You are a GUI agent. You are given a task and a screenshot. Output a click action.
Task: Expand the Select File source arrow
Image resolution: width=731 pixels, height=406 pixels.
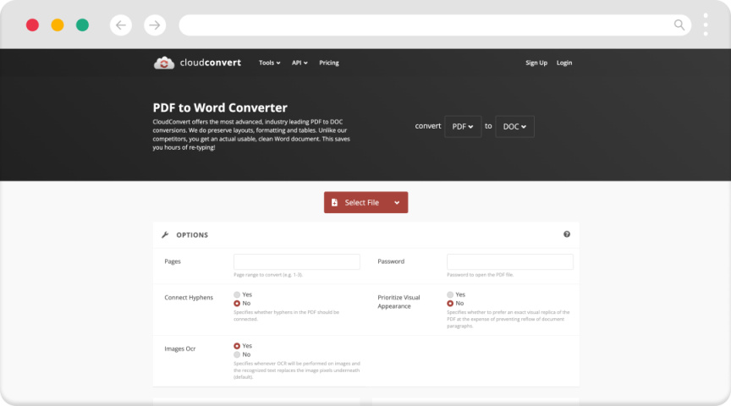397,202
